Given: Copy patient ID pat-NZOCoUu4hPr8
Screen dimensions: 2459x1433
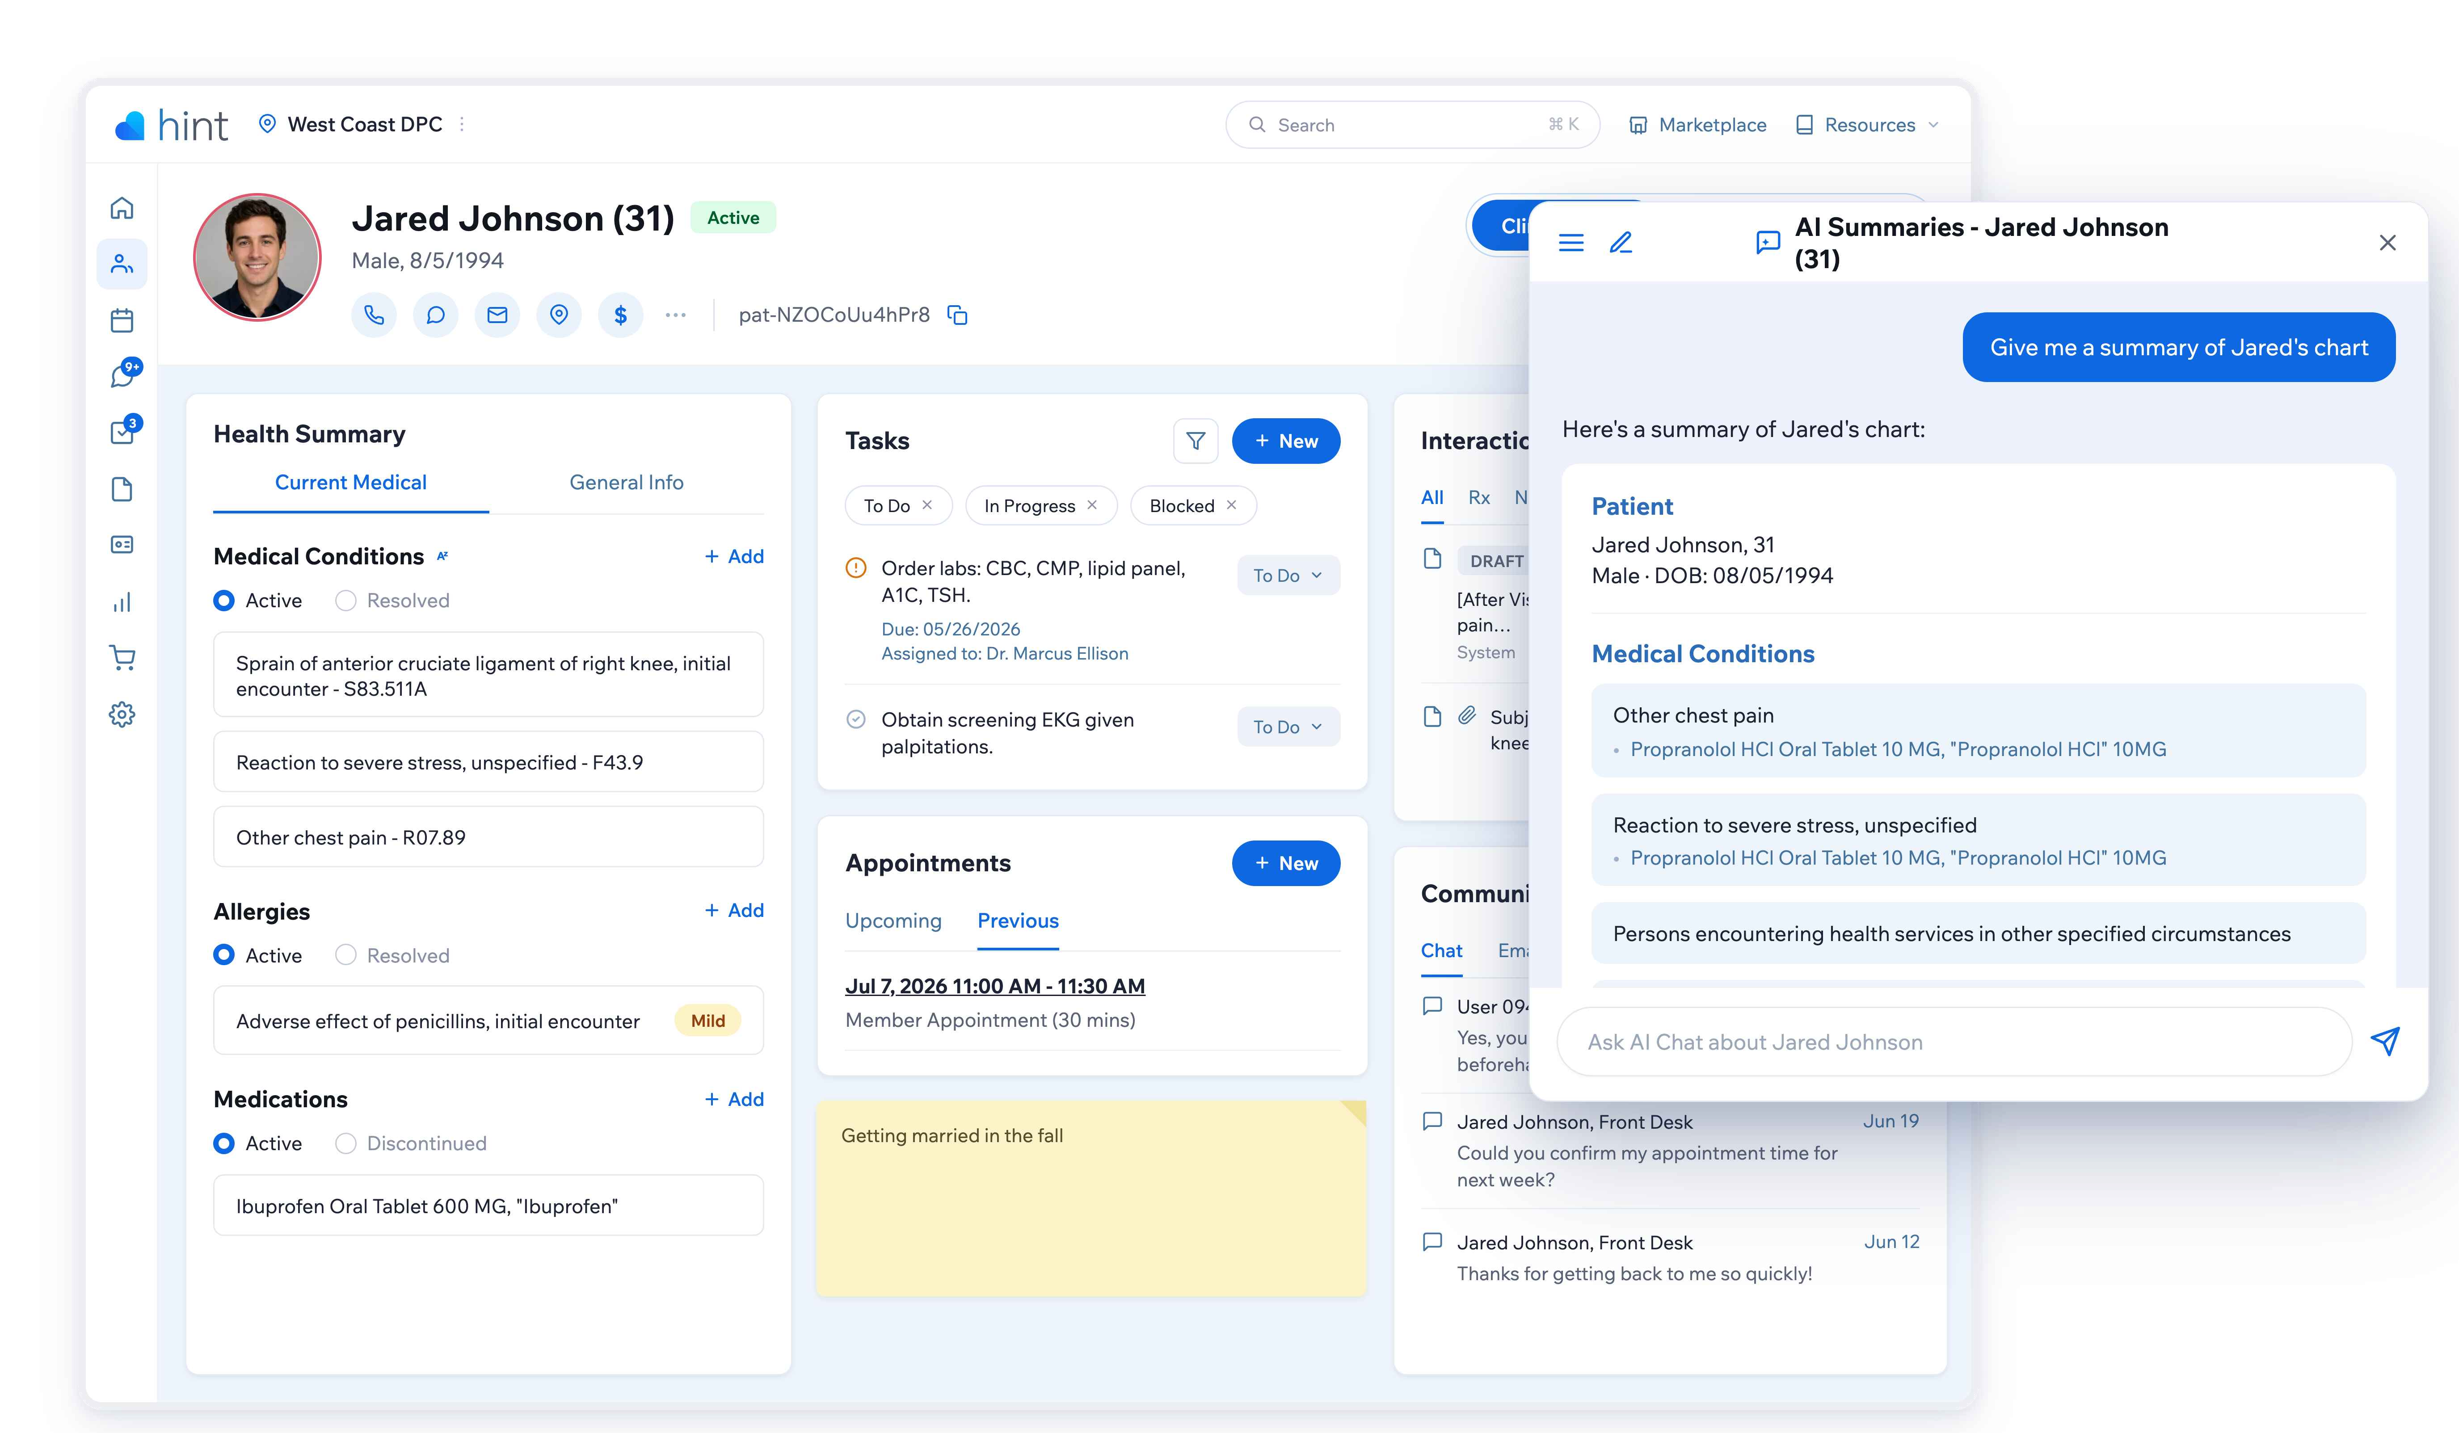Looking at the screenshot, I should pyautogui.click(x=958, y=315).
